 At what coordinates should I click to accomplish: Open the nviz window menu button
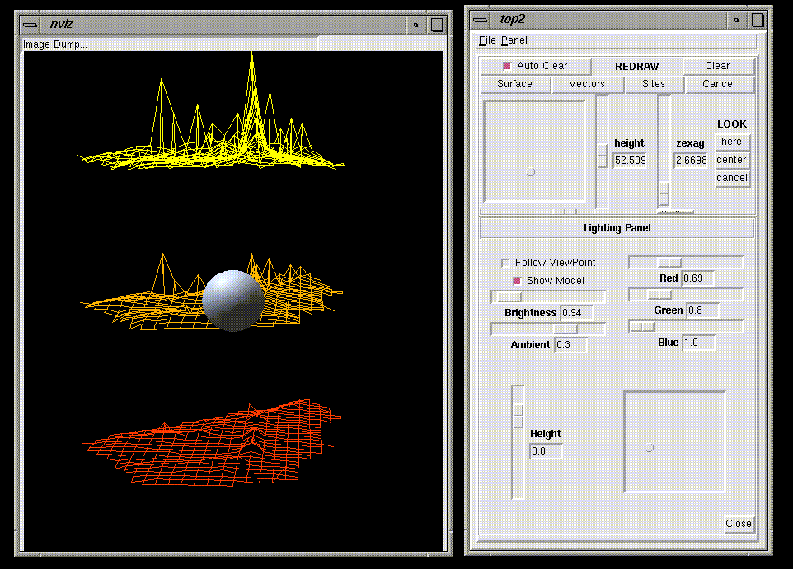(32, 24)
